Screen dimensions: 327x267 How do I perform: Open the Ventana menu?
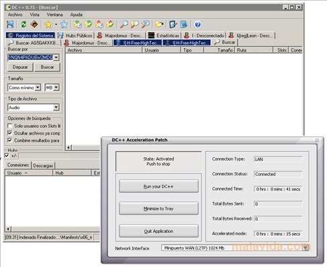54,15
